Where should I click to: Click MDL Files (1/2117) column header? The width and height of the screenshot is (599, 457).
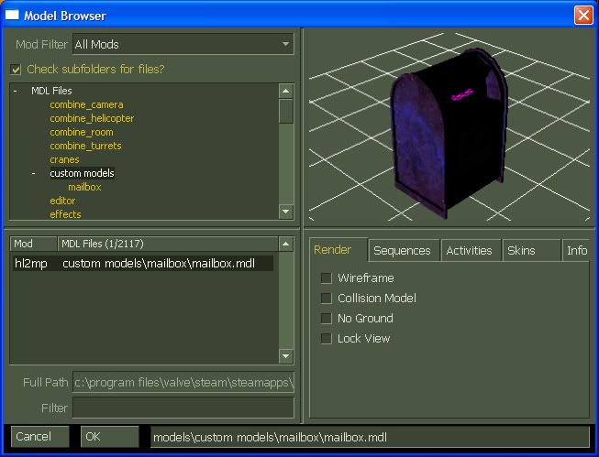pyautogui.click(x=168, y=244)
